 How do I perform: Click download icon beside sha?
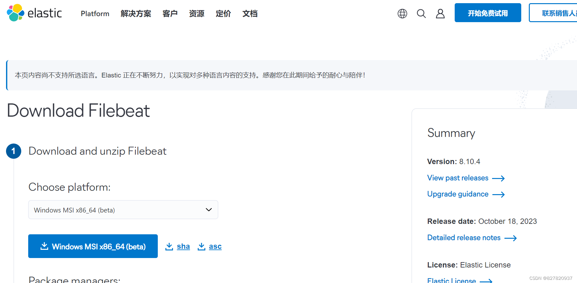click(169, 246)
